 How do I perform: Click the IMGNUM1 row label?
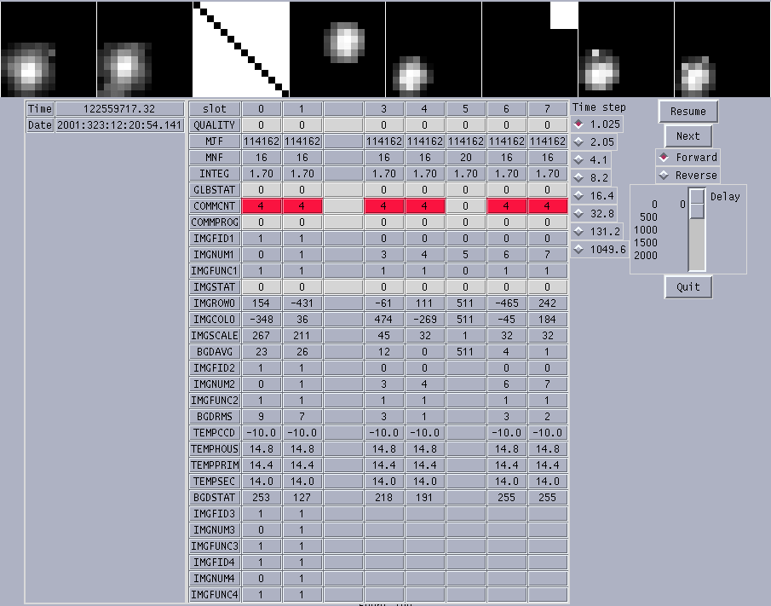[x=215, y=255]
